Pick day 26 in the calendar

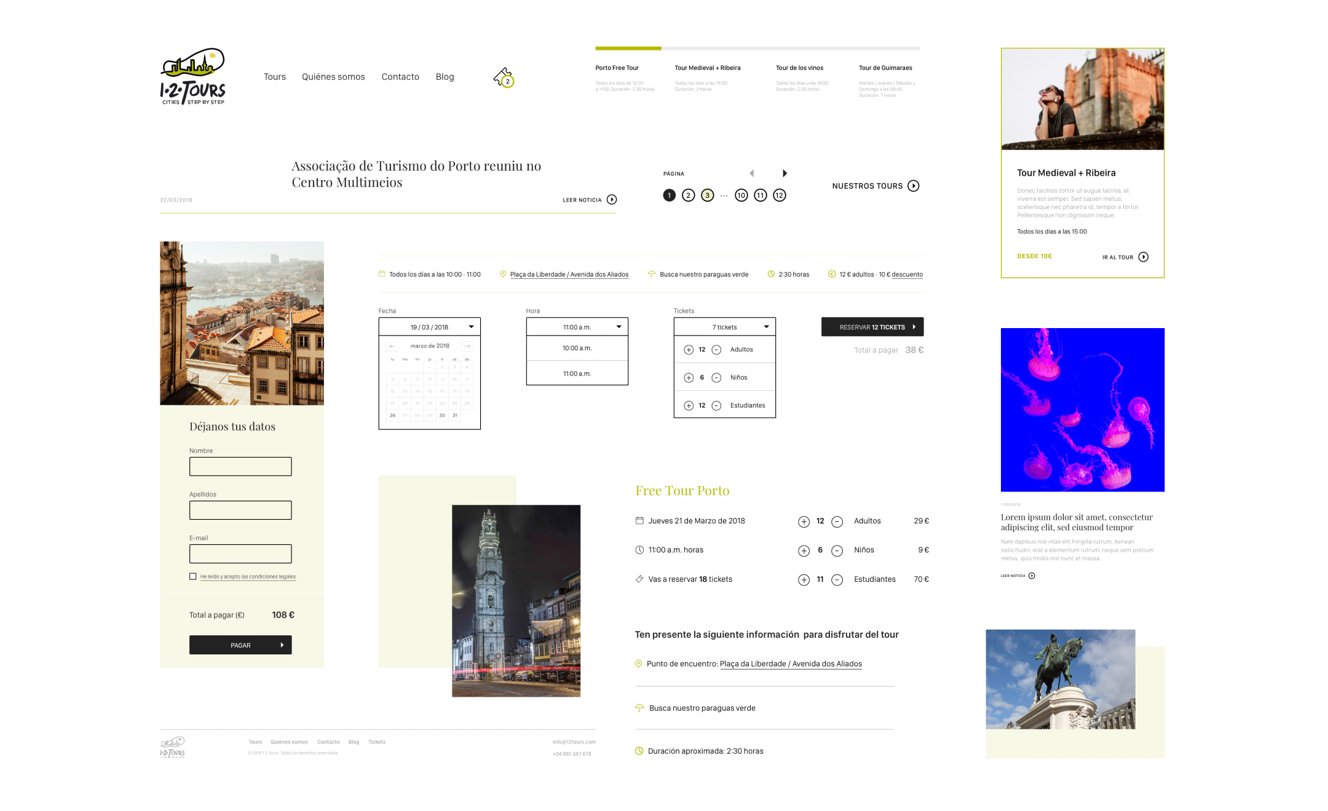tap(392, 415)
